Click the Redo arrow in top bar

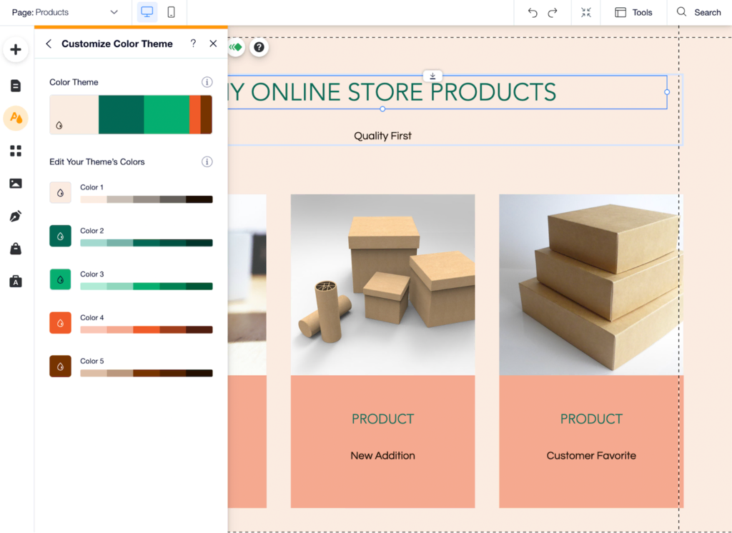(553, 13)
